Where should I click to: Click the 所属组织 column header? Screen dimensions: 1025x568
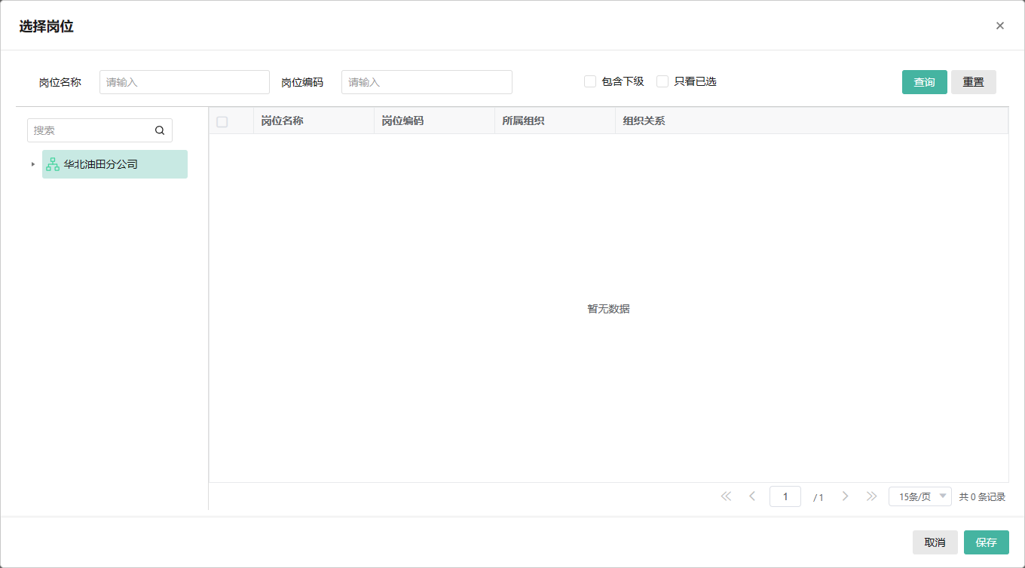pos(523,121)
